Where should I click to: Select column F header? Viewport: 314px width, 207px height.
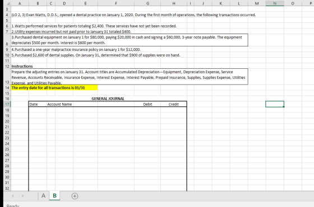coord(116,3)
